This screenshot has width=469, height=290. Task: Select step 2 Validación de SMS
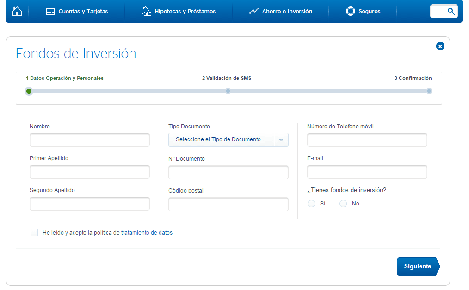tap(227, 78)
